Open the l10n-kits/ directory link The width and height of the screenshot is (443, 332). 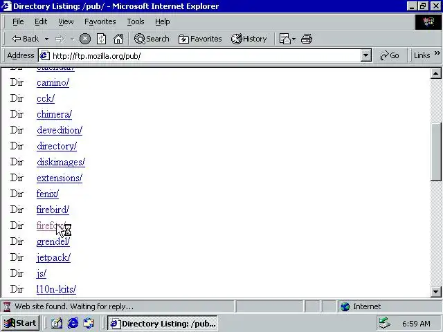[x=56, y=289]
